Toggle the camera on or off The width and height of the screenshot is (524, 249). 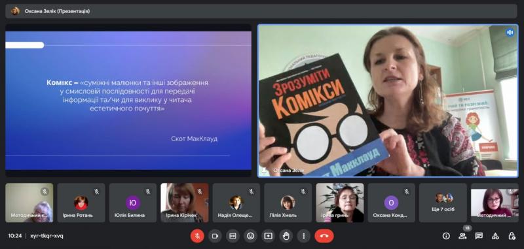tap(215, 236)
